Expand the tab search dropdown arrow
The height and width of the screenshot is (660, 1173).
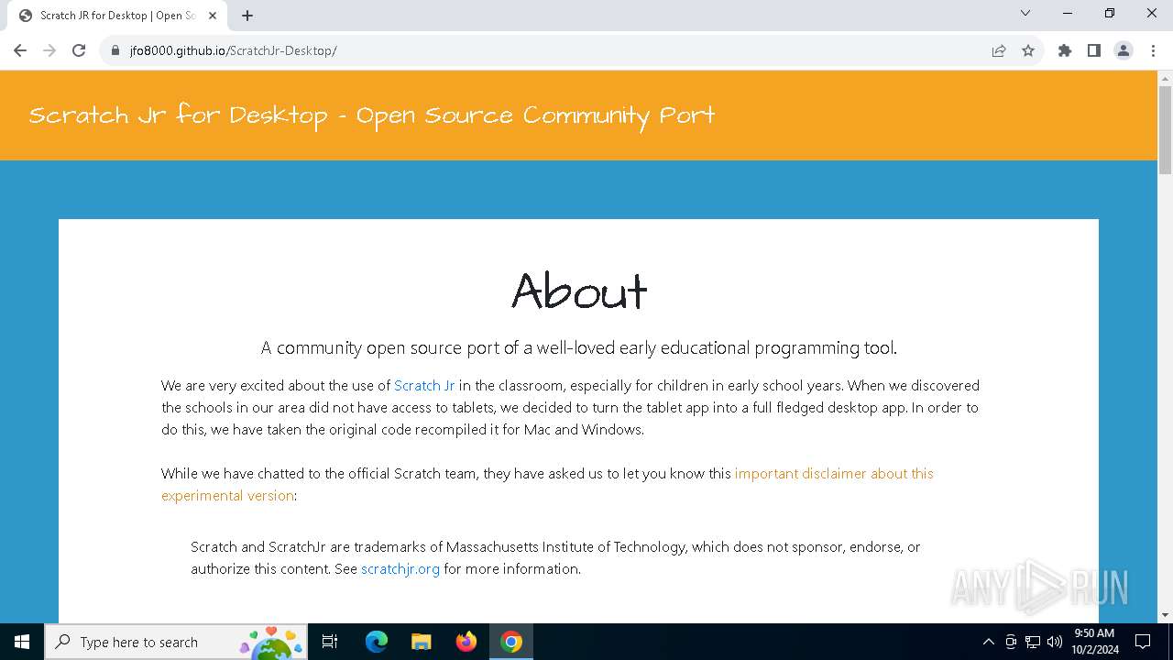(1025, 14)
